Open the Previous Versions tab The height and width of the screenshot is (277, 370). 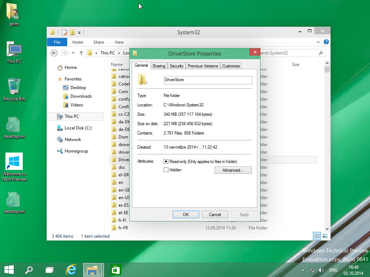pos(203,66)
